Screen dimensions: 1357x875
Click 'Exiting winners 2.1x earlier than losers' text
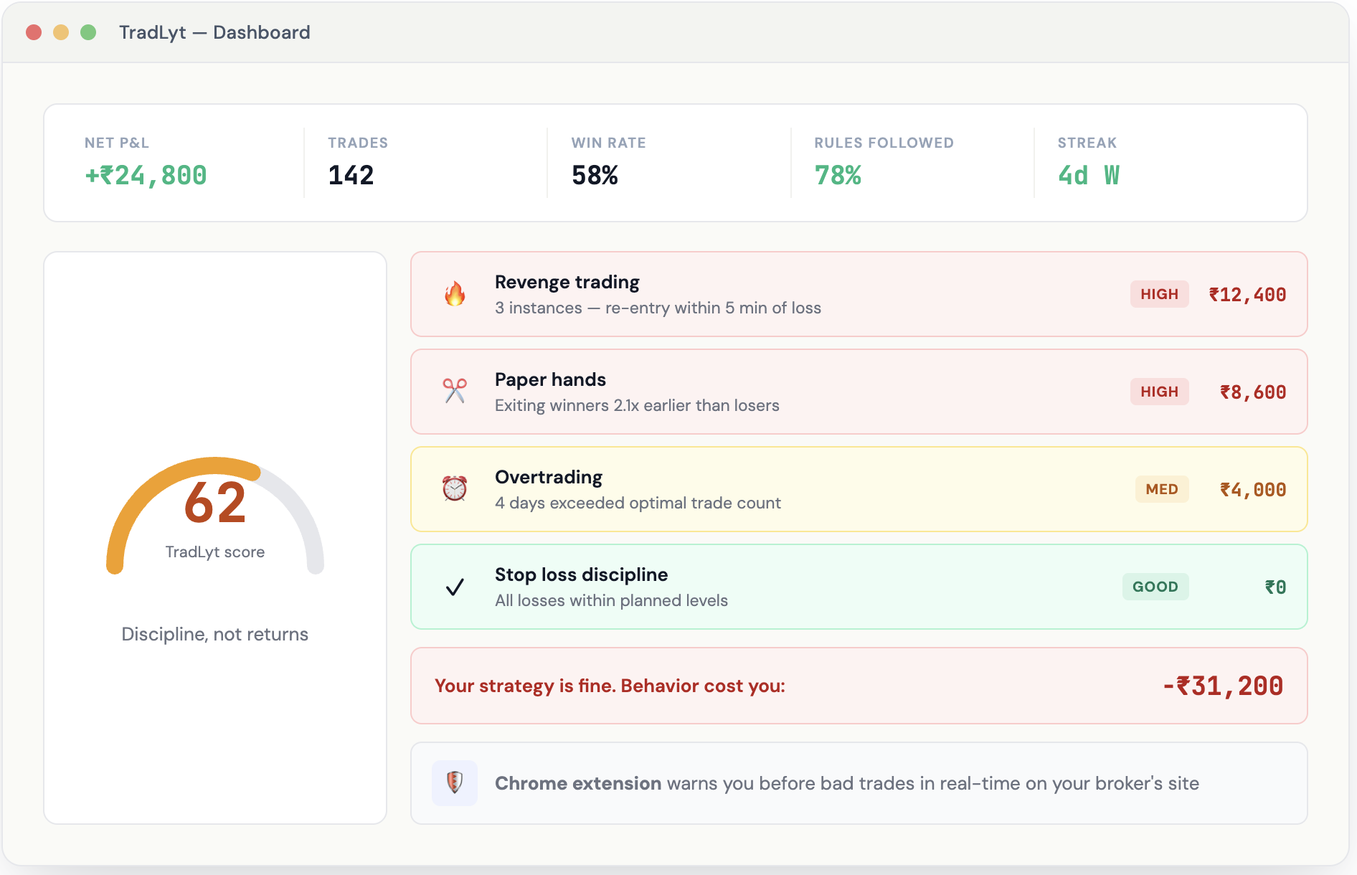[637, 406]
